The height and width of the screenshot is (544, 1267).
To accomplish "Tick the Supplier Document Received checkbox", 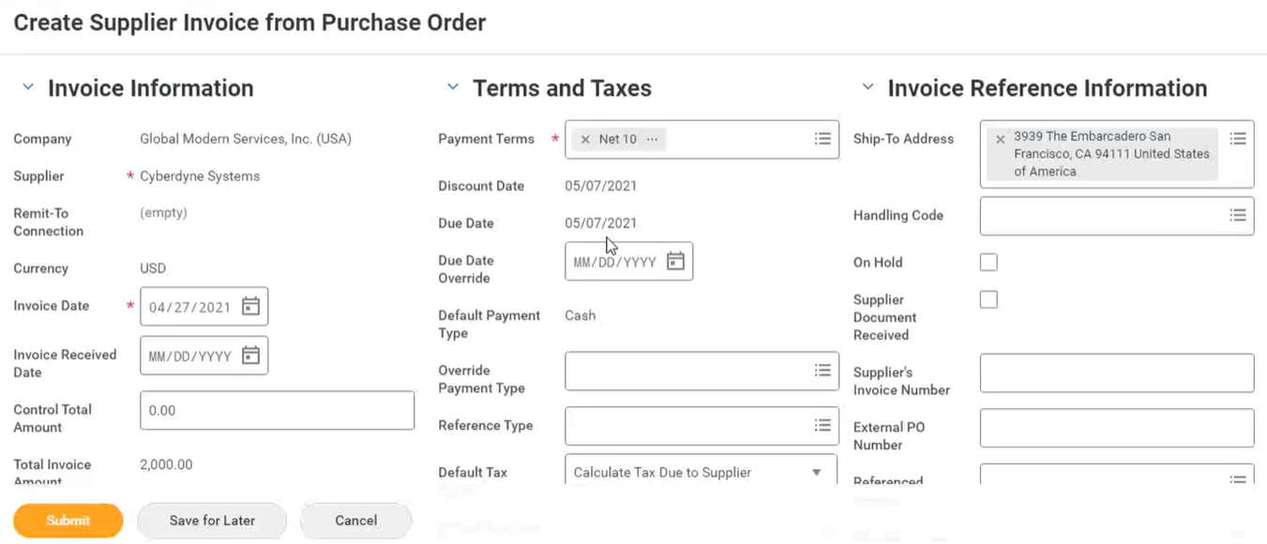I will pos(988,300).
